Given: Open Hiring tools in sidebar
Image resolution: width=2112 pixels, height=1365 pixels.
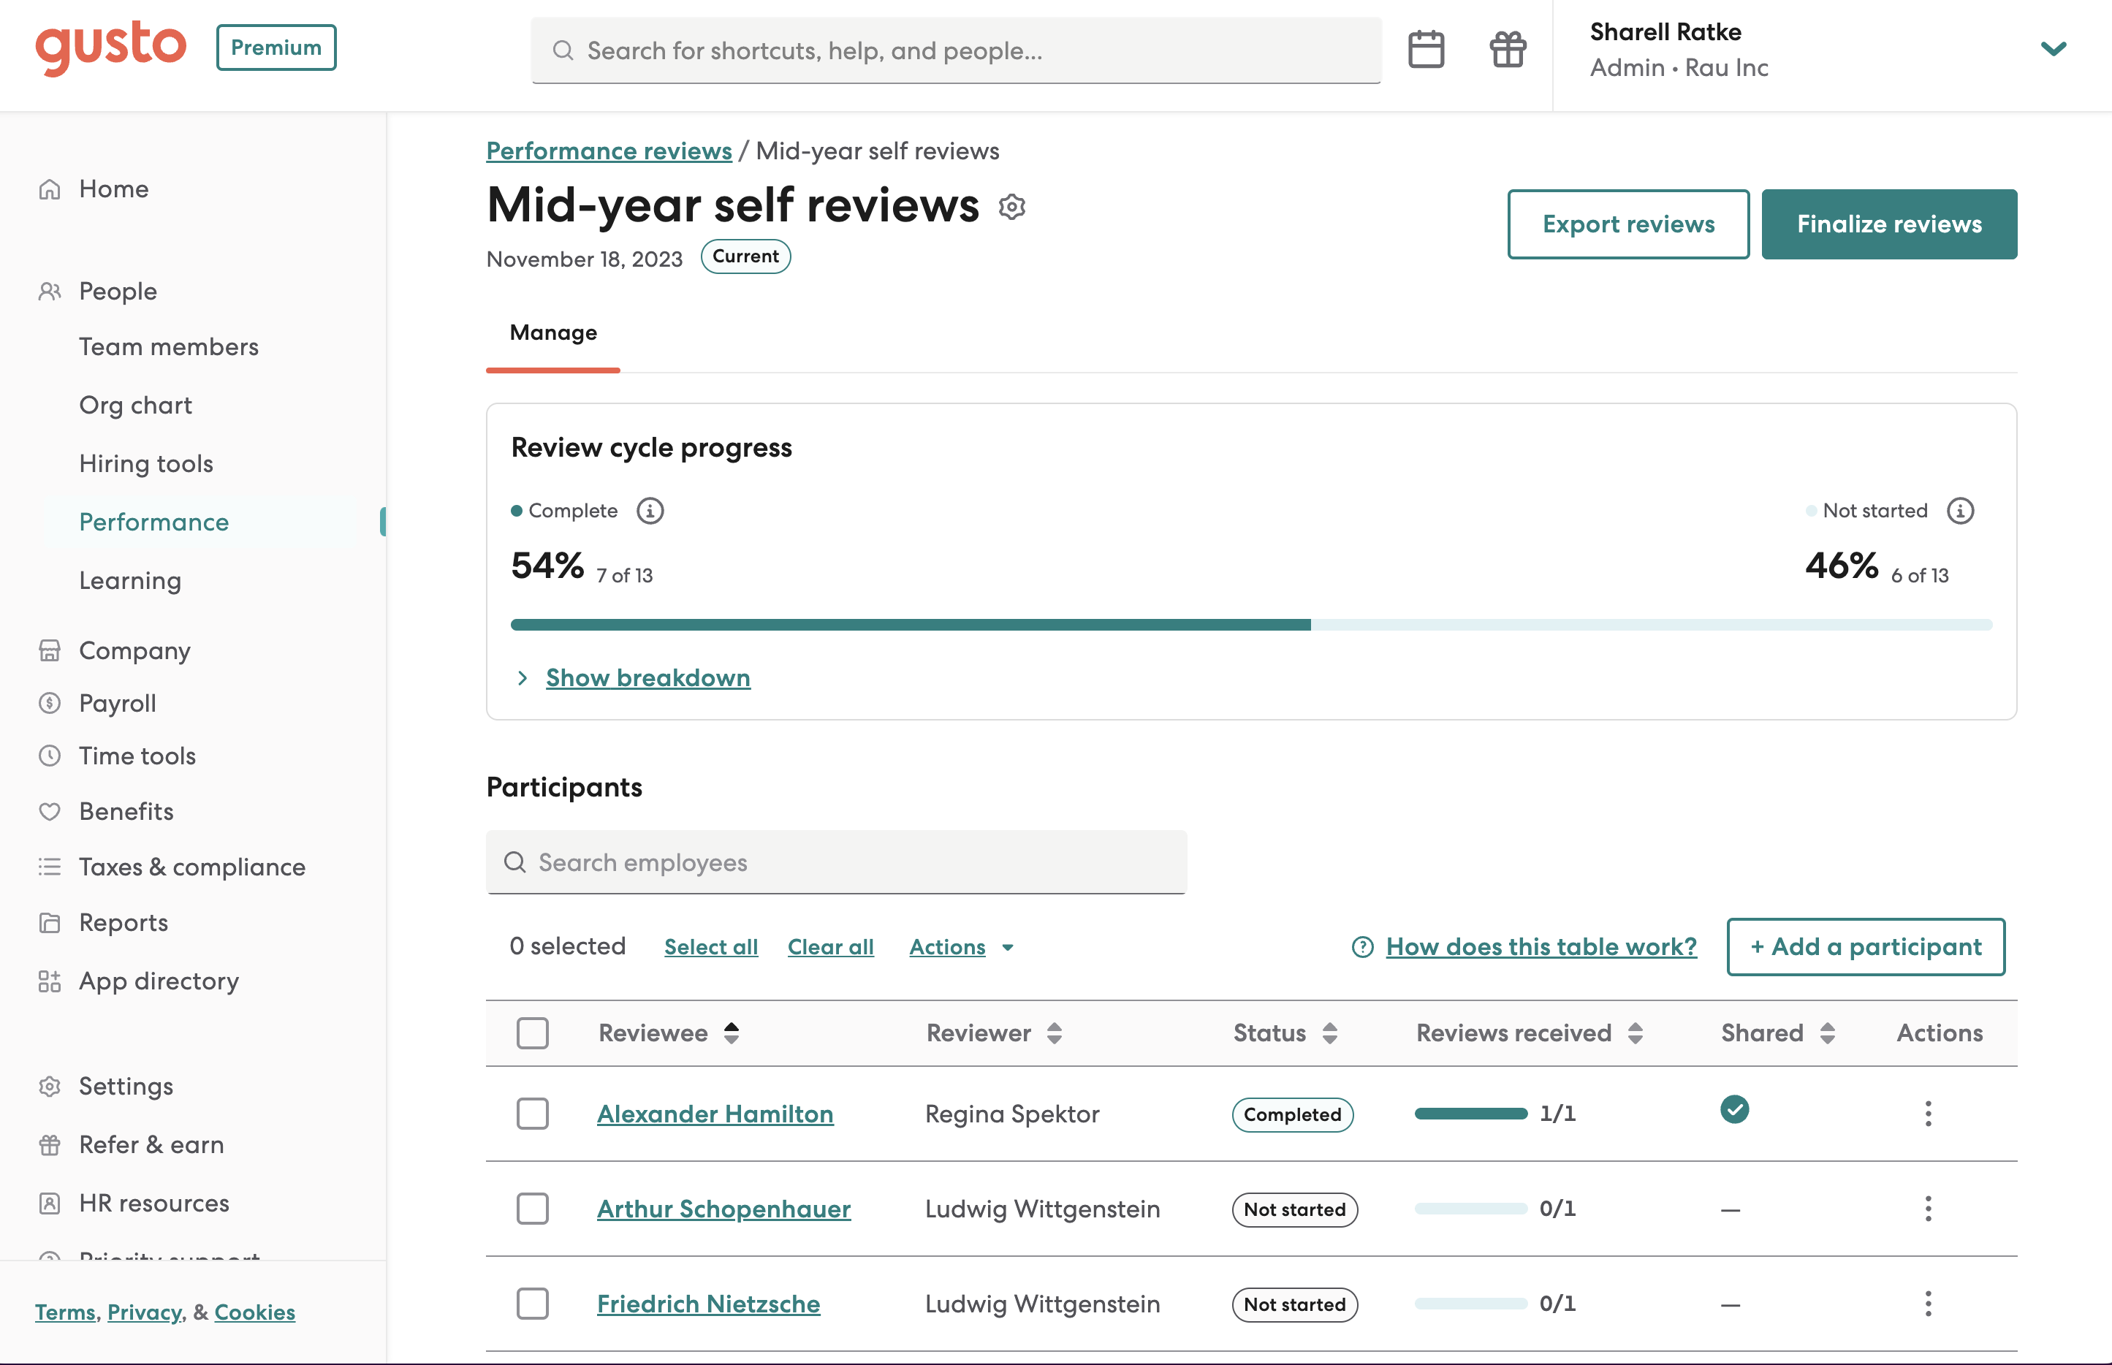Looking at the screenshot, I should click(146, 463).
